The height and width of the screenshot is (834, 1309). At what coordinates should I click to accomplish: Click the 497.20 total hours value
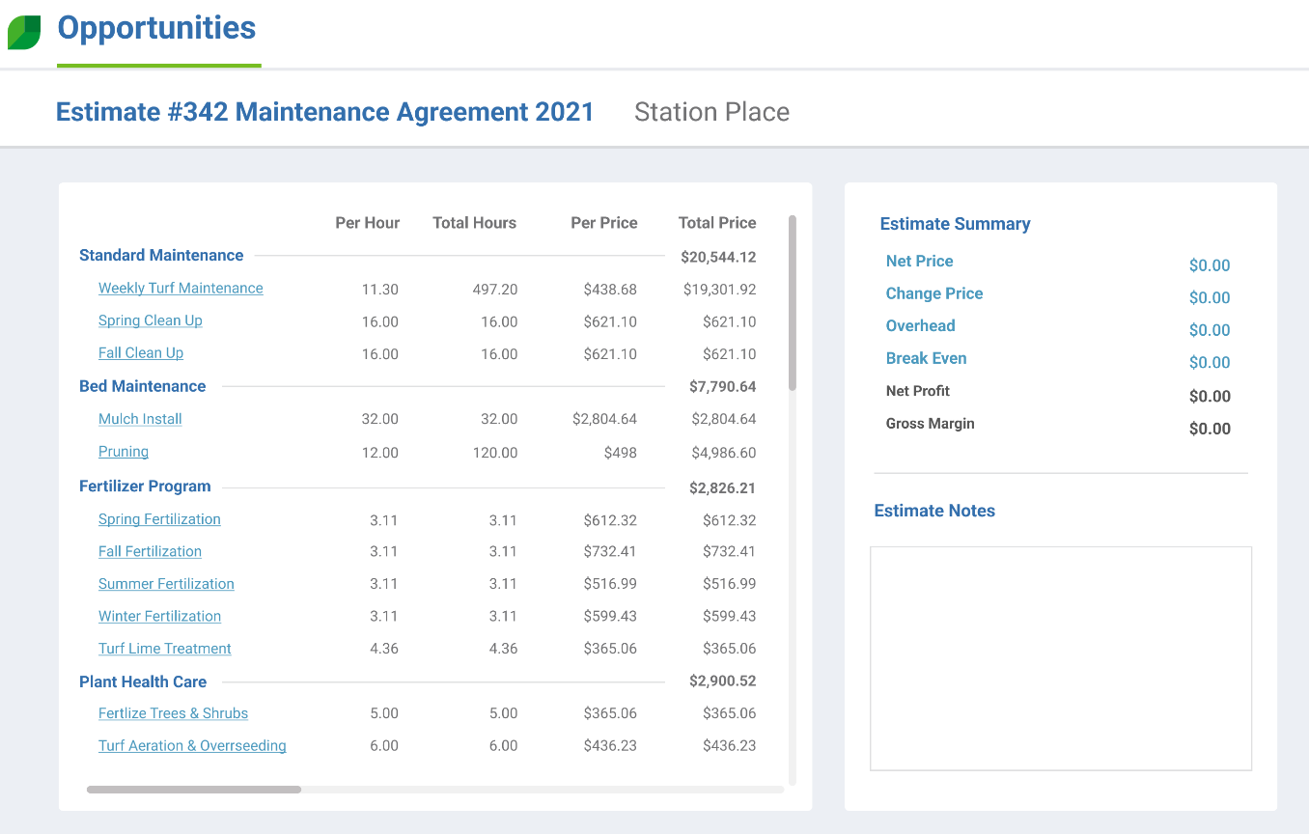click(x=495, y=290)
